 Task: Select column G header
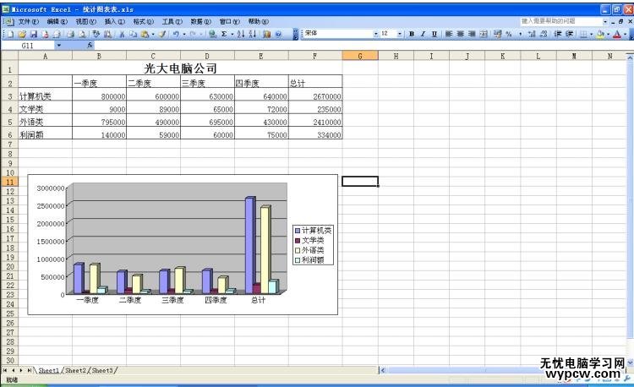(x=360, y=56)
